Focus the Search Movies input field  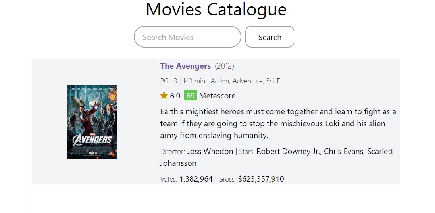pos(187,37)
